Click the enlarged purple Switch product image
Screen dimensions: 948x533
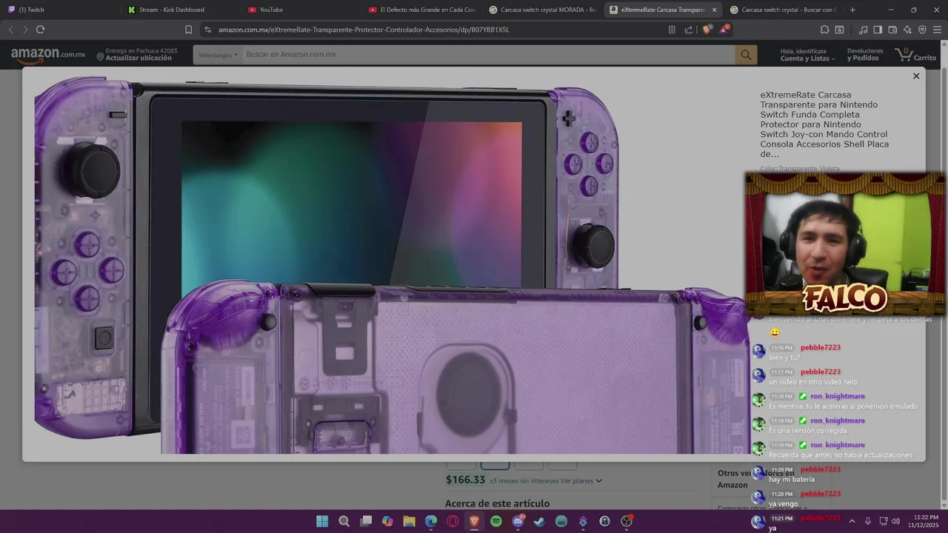(391, 264)
